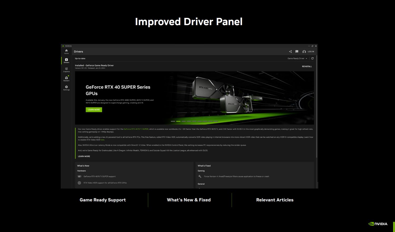
Task: Click the 'Version: 551.23' release line
Action: [x=90, y=68]
